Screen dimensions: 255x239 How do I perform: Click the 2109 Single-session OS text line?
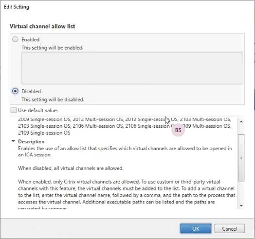pos(44,133)
